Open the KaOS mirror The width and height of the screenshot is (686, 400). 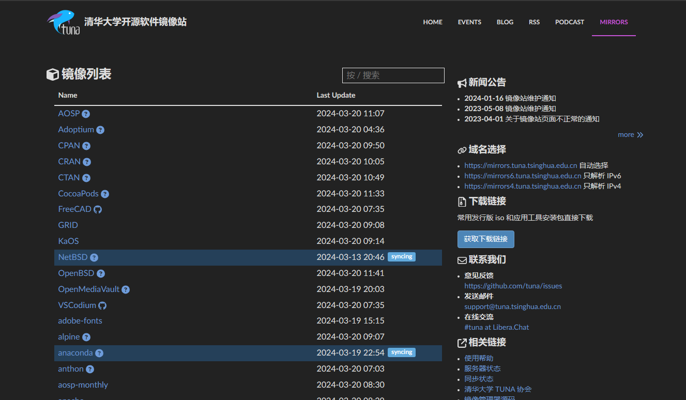pyautogui.click(x=68, y=241)
